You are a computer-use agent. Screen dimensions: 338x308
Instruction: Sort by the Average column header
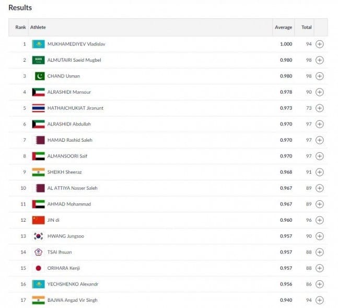click(x=283, y=27)
